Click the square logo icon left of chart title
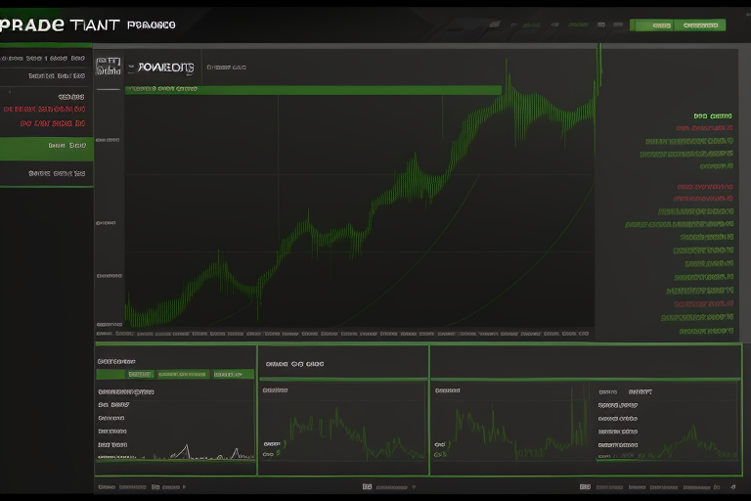The width and height of the screenshot is (751, 501). click(109, 67)
